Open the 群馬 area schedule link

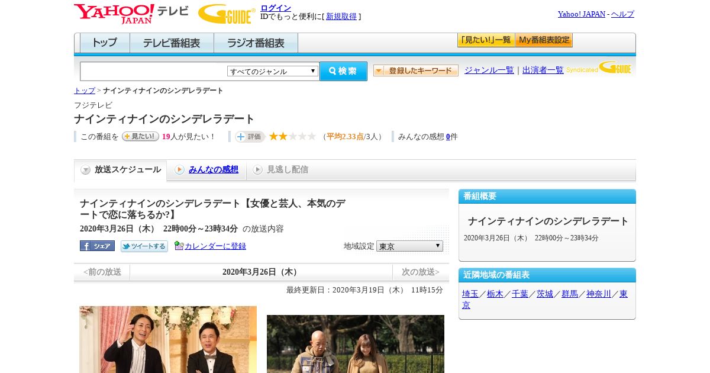pos(570,294)
